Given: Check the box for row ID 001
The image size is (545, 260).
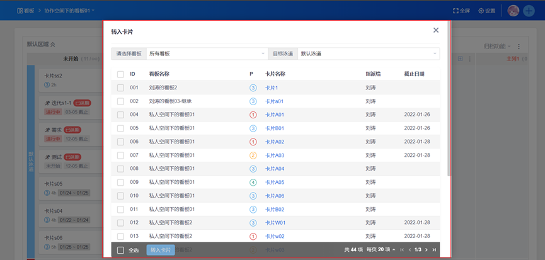Looking at the screenshot, I should [120, 88].
